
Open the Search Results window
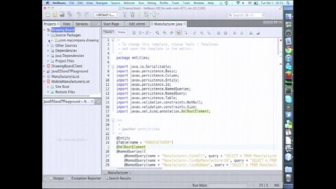point(118,178)
